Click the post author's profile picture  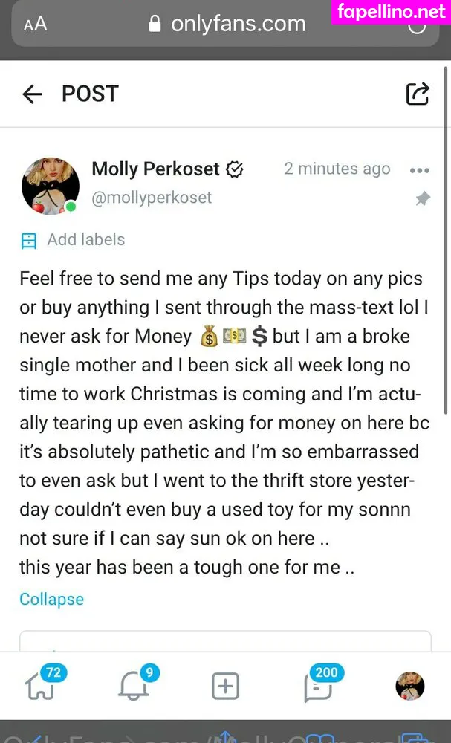(51, 185)
